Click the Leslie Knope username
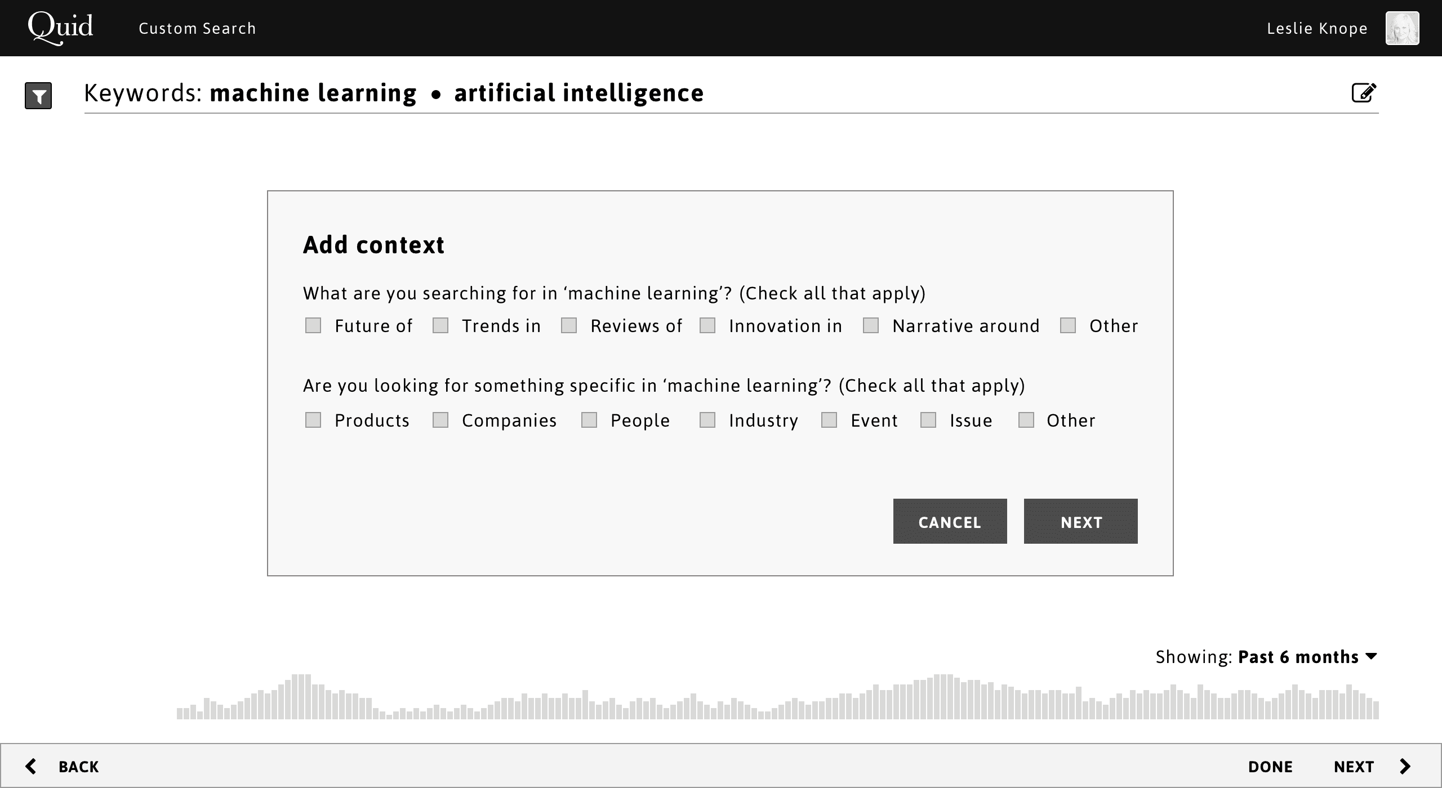 (x=1317, y=28)
